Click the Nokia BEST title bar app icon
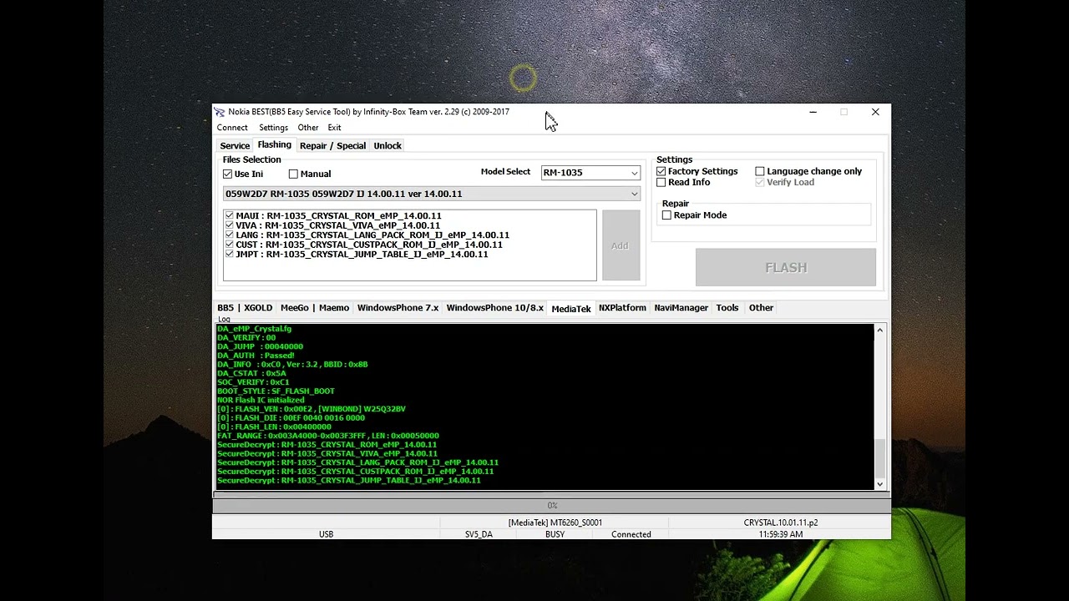The height and width of the screenshot is (601, 1069). click(x=220, y=112)
